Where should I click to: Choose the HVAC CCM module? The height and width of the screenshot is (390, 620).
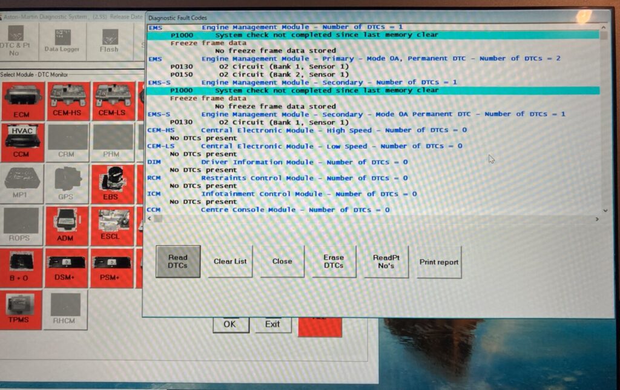(x=22, y=142)
